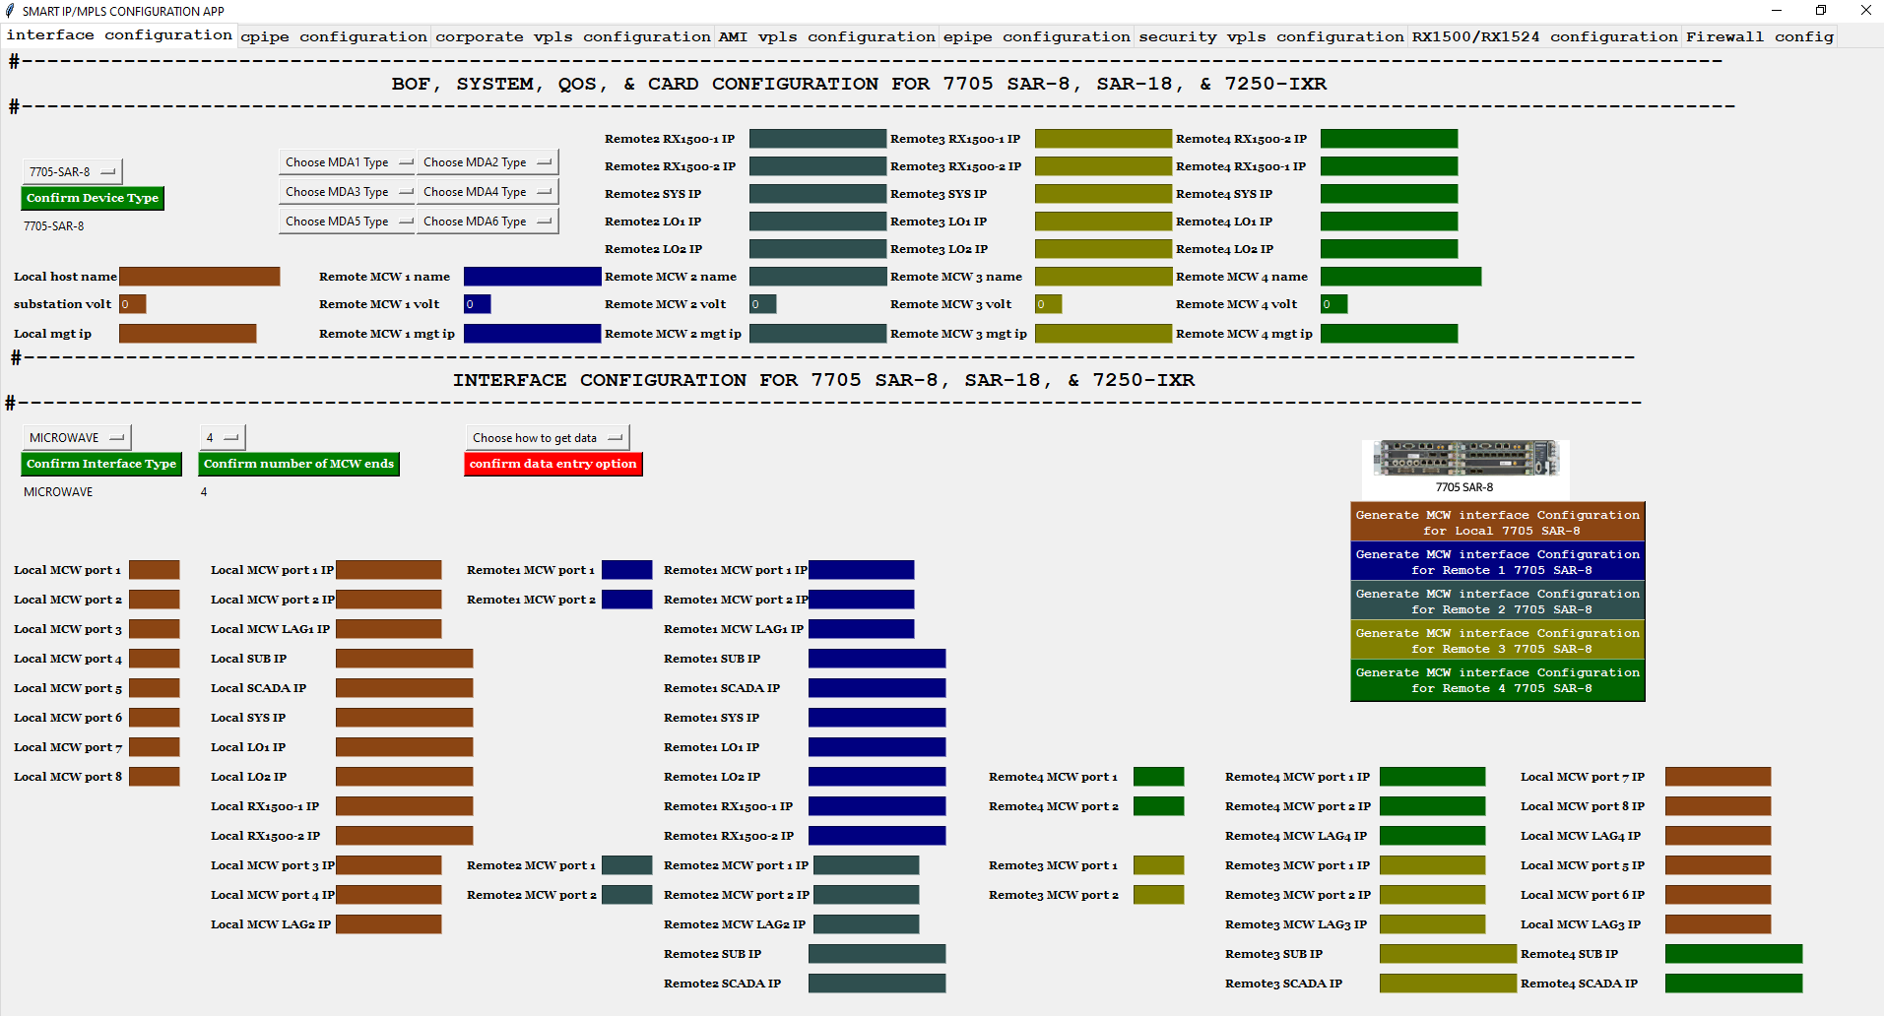This screenshot has height=1016, width=1884.
Task: Open the Choose how to get data dropdown
Action: 547,437
